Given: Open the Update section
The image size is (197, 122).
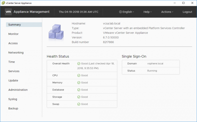Looking at the screenshot, I should (13, 80).
